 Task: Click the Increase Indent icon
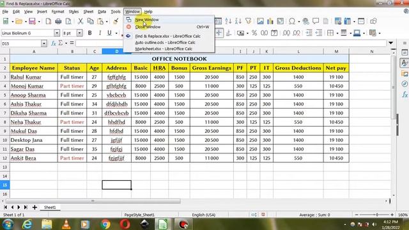click(x=309, y=33)
